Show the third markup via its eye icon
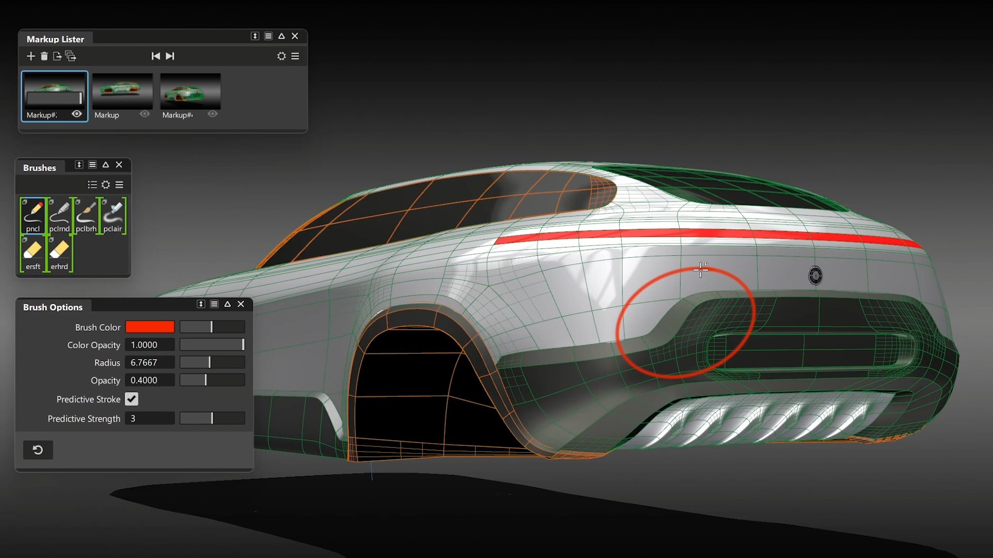Viewport: 993px width, 558px height. click(x=213, y=114)
